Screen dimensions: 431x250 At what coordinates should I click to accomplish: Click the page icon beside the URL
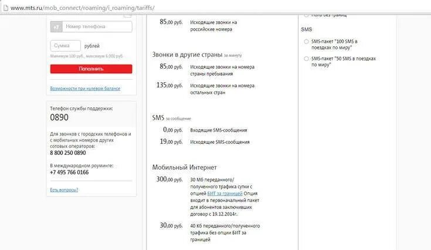[x=5, y=8]
